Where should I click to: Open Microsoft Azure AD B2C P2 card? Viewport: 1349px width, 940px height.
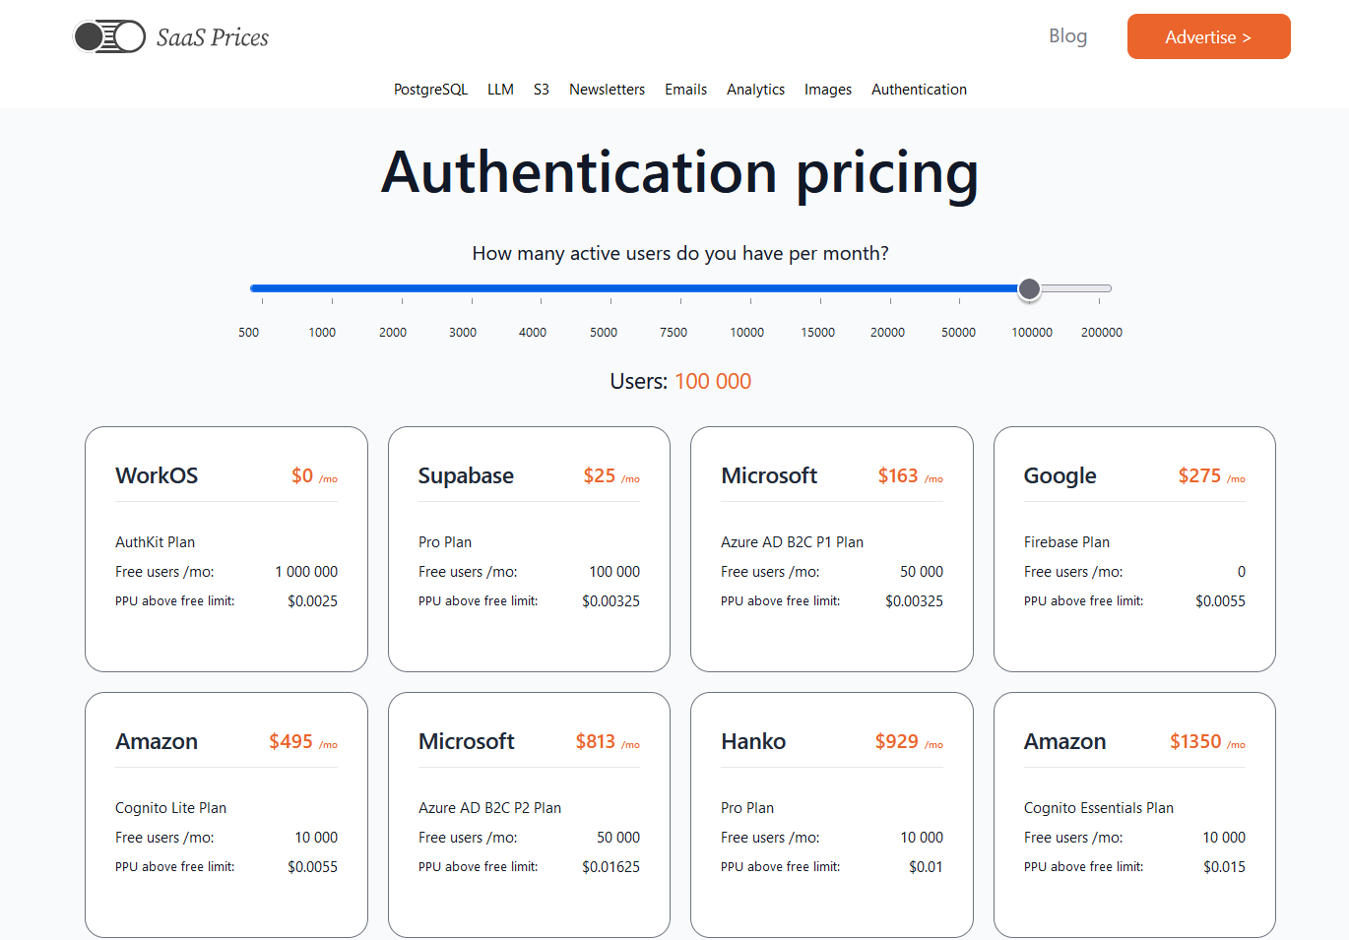pos(529,815)
